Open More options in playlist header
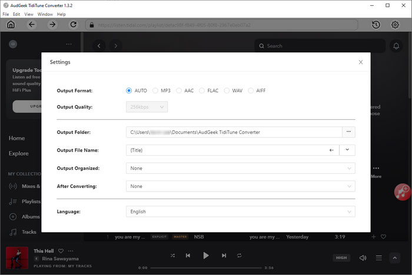 tap(376, 172)
